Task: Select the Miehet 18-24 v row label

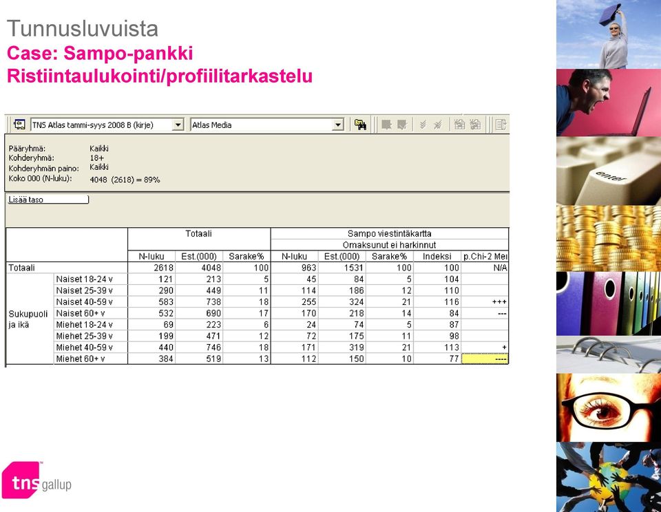Action: (91, 325)
